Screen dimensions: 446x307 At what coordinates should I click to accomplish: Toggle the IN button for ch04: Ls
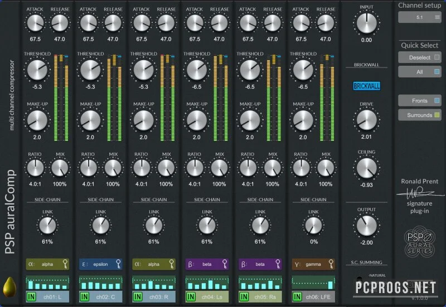[191, 297]
